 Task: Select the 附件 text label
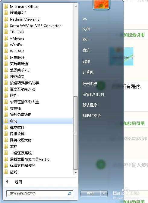[14, 95]
